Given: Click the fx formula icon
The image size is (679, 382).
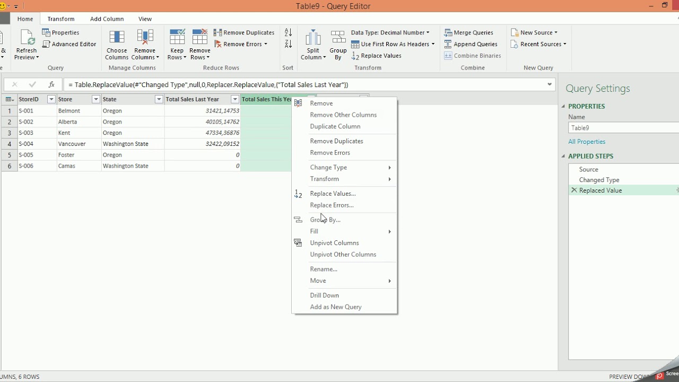Looking at the screenshot, I should (x=51, y=85).
